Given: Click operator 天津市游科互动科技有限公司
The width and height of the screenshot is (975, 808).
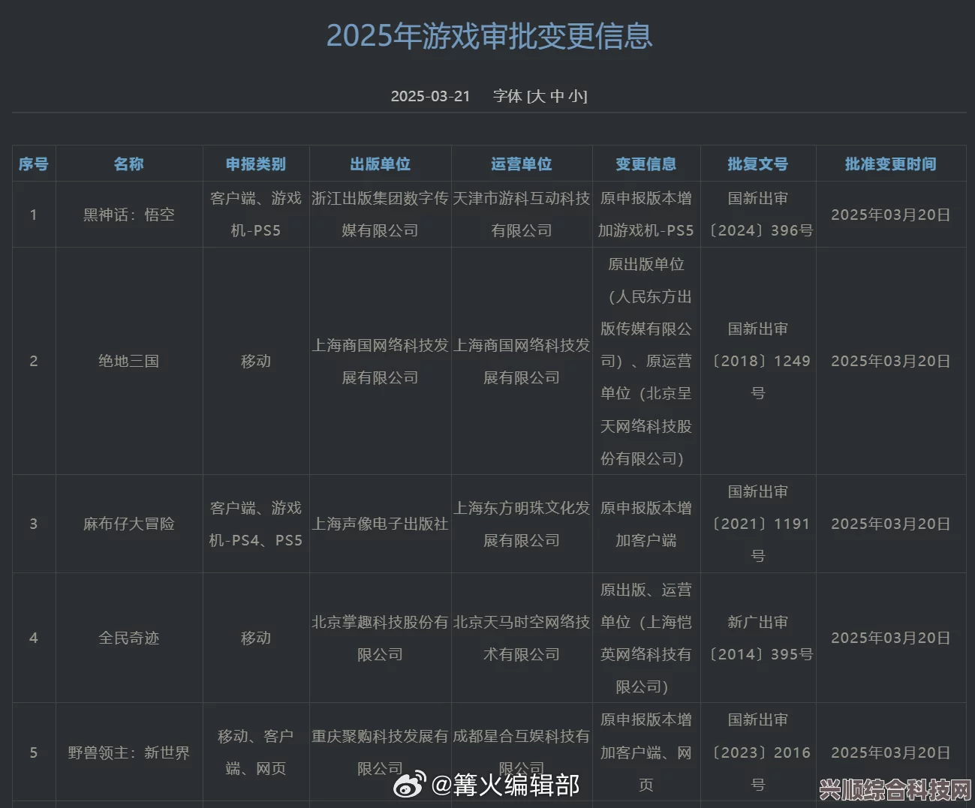Looking at the screenshot, I should click(522, 215).
